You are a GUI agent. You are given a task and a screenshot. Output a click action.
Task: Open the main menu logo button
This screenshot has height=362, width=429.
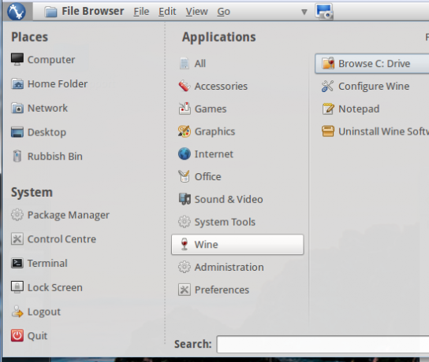(x=17, y=12)
